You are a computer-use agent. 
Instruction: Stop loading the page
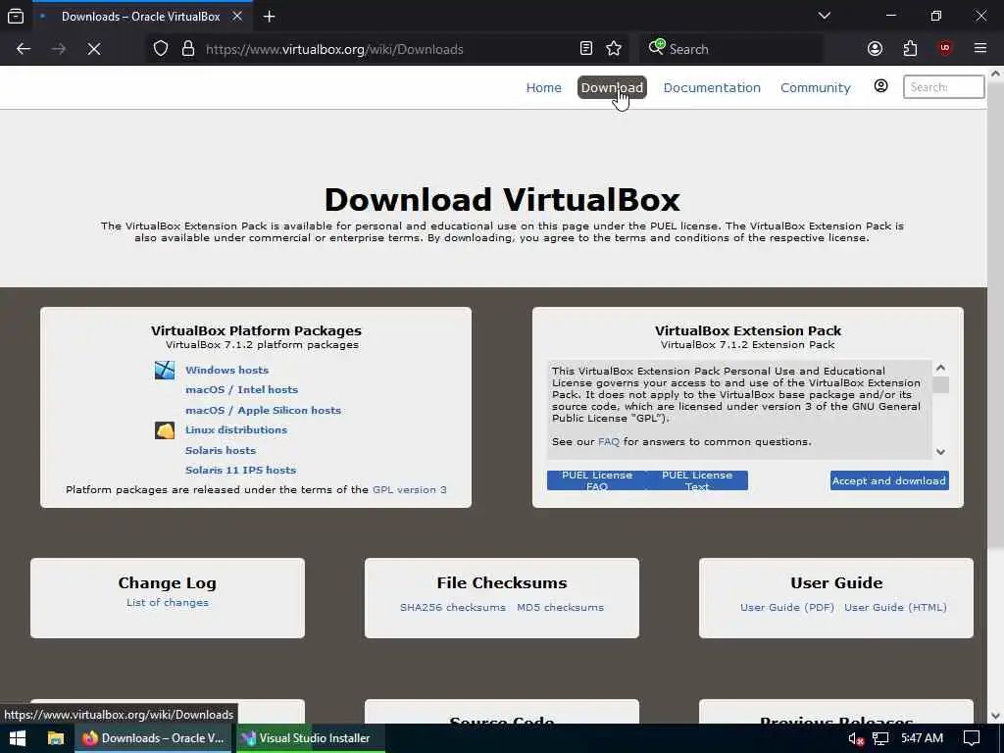[x=93, y=49]
